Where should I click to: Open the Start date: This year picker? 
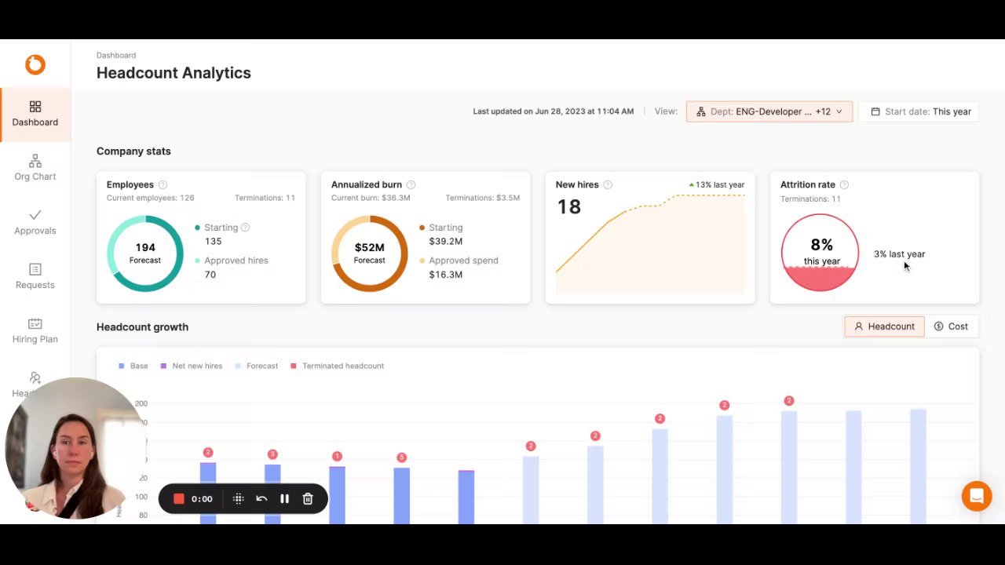[921, 111]
